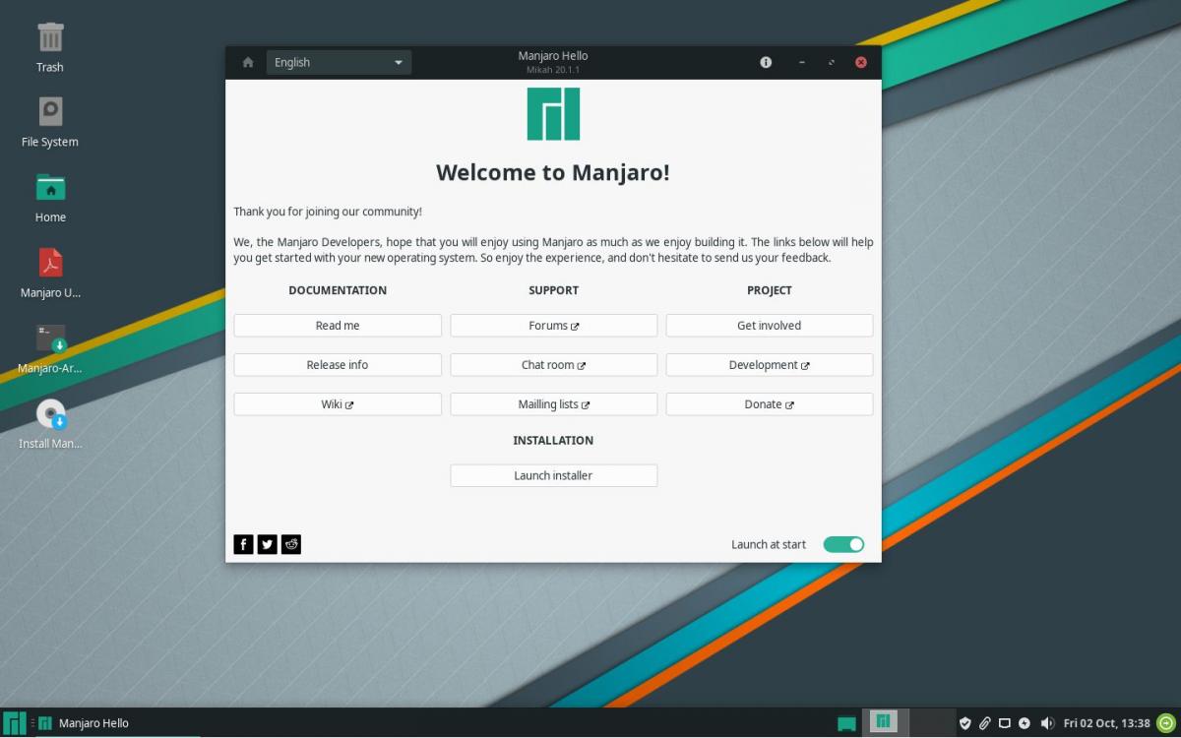The height and width of the screenshot is (738, 1181).
Task: Click the Facebook icon in Manjaro Hello
Action: point(243,544)
